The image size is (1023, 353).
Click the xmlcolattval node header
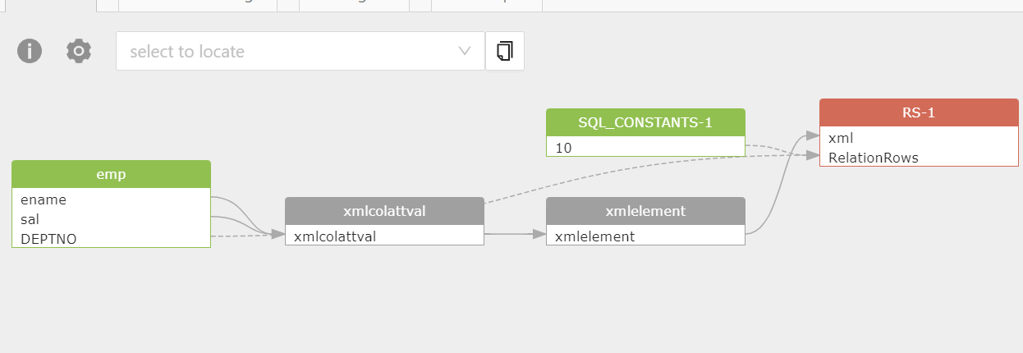click(x=384, y=211)
